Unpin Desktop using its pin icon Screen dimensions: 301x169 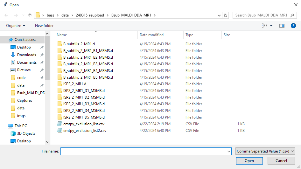coord(42,47)
